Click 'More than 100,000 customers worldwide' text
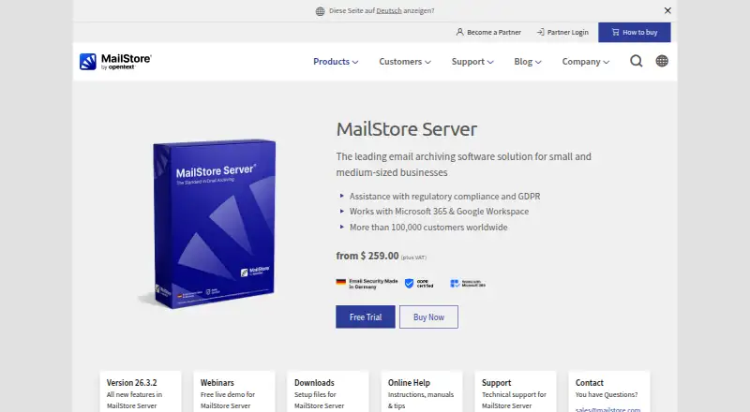 428,227
